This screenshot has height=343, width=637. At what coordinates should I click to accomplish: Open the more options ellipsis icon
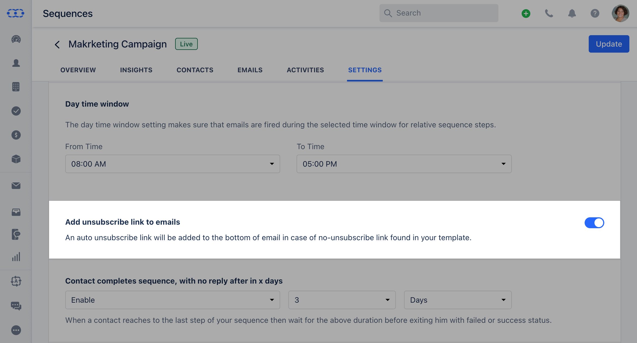click(16, 330)
